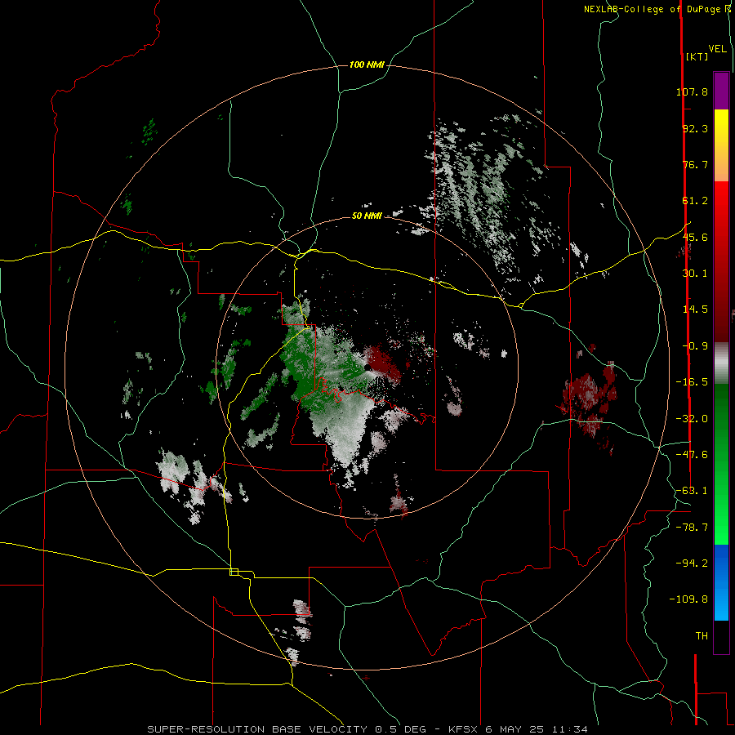Click the gray near-zero color bar segment
735x735 pixels.
721,363
